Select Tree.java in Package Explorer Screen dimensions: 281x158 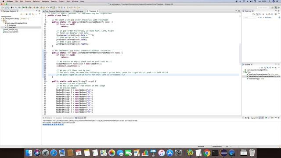point(12,27)
